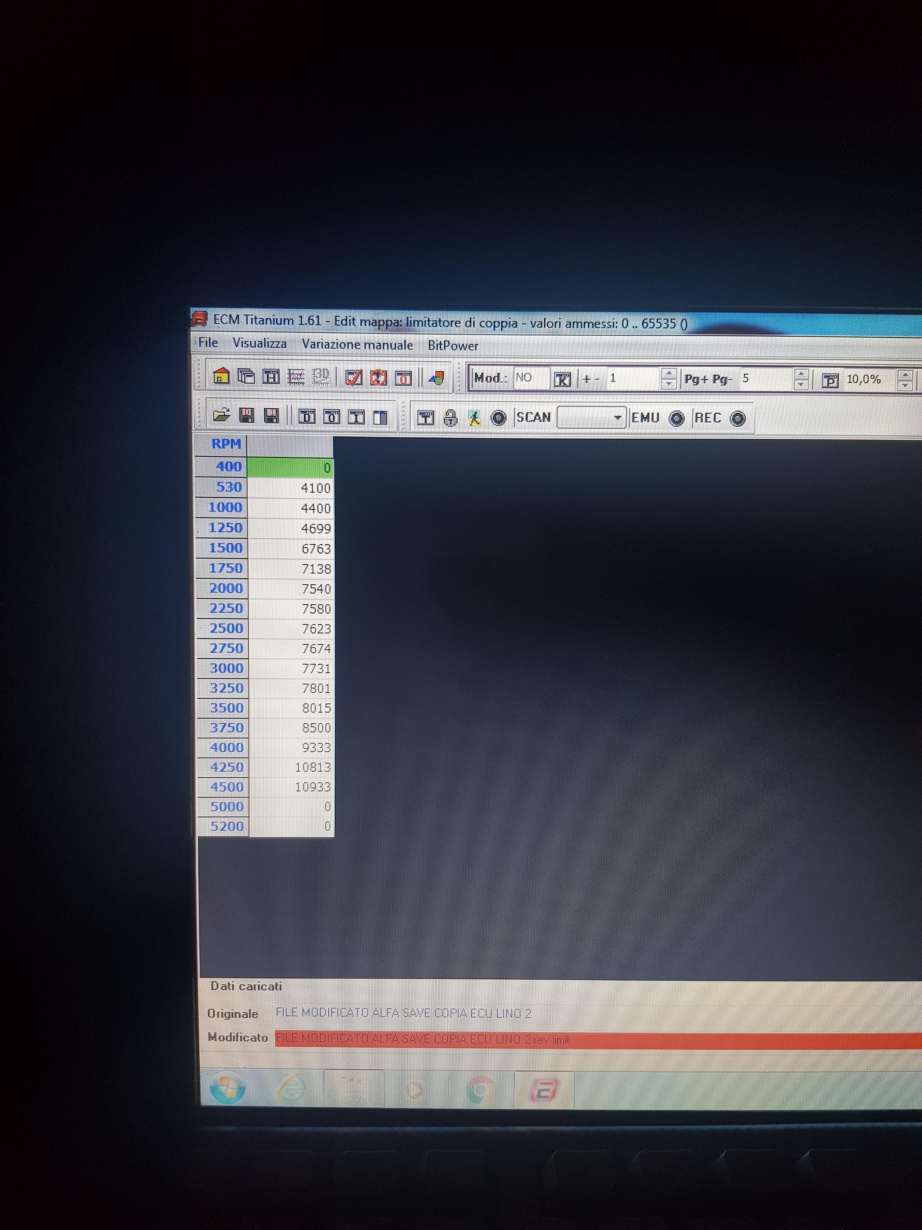Click the T window icon
This screenshot has width=922, height=1230.
[426, 418]
